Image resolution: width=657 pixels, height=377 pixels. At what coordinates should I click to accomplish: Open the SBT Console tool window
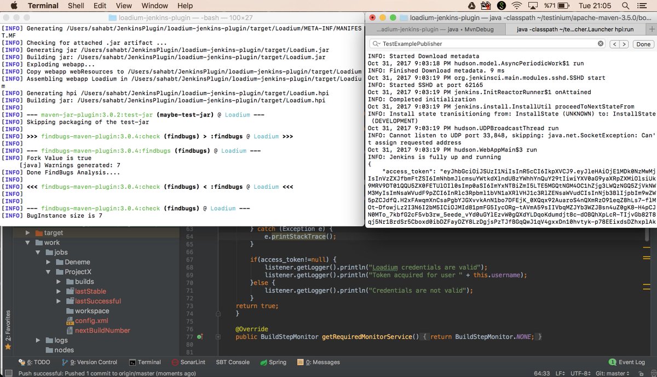(233, 362)
